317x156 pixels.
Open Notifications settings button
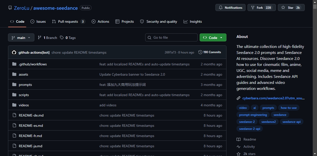(x=230, y=7)
